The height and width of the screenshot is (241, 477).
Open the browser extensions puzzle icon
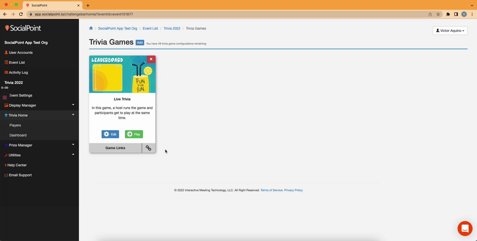tap(448, 14)
